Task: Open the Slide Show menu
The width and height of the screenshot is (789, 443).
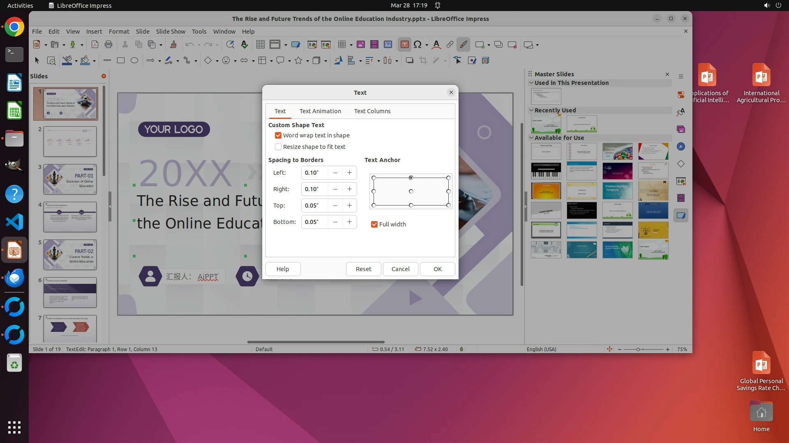Action: (x=171, y=32)
